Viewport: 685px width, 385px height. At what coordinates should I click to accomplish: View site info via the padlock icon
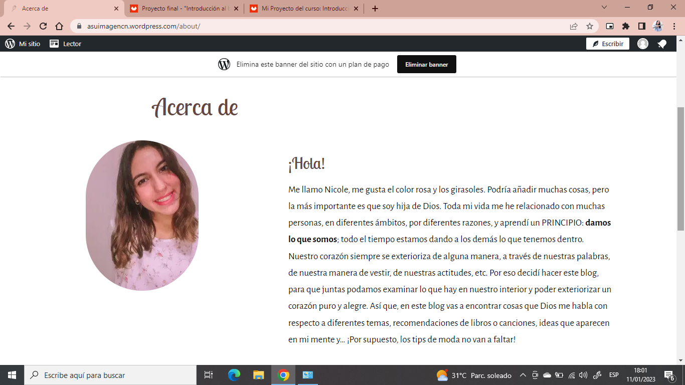click(79, 26)
